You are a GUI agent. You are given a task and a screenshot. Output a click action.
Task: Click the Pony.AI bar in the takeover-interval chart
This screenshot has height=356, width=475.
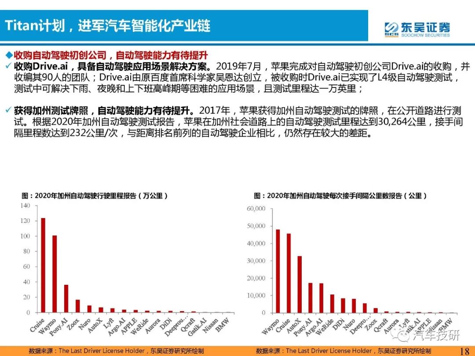pos(310,298)
